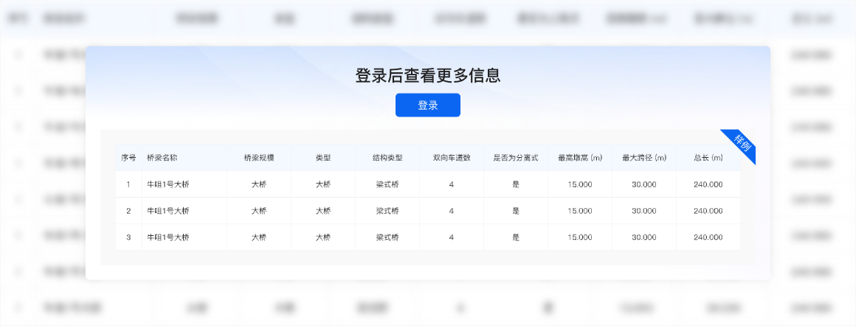Select the 序号 column header

point(128,158)
